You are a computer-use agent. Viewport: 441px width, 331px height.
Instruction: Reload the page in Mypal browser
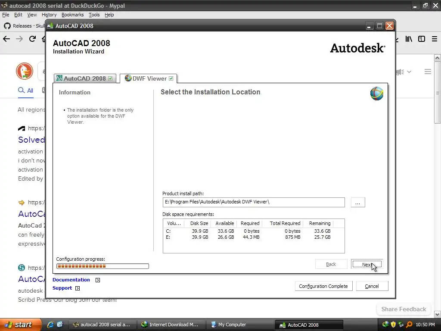tap(33, 39)
